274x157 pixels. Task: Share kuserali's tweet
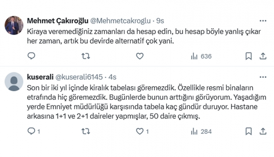pyautogui.click(x=263, y=132)
